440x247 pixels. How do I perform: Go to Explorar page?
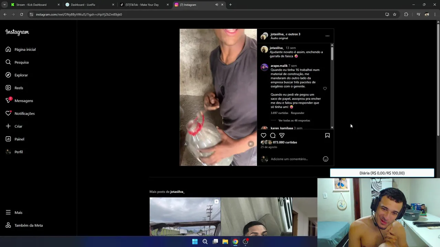[x=17, y=75]
